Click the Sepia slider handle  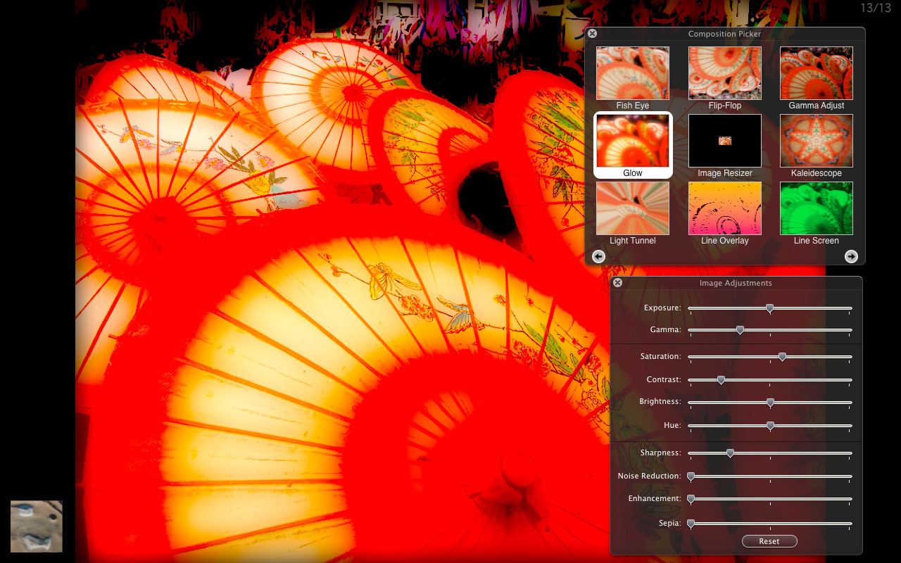click(x=691, y=524)
